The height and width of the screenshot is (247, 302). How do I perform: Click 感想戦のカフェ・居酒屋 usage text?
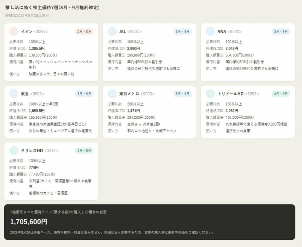pos(48,193)
